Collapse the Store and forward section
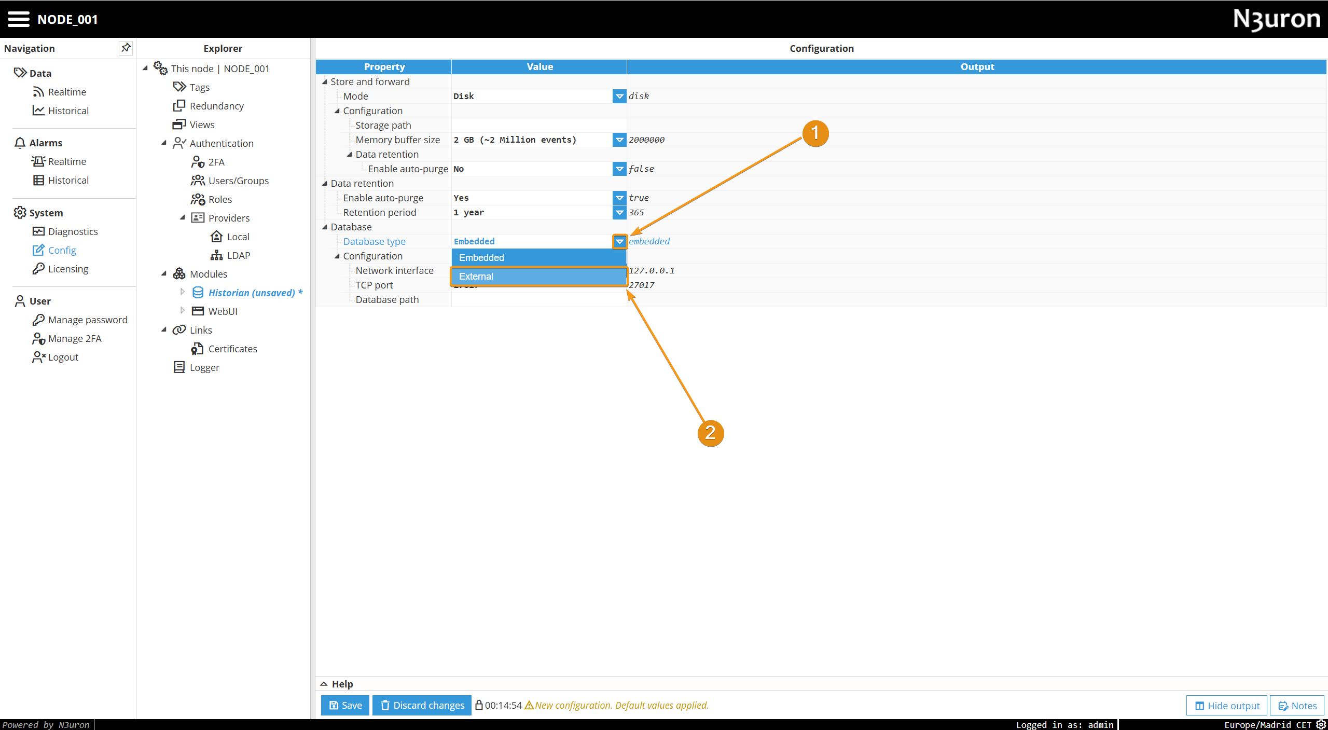 (x=325, y=81)
